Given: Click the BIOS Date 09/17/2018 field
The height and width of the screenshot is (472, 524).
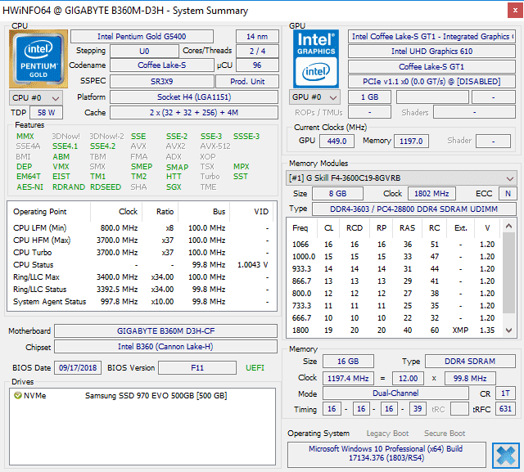Looking at the screenshot, I should coord(77,368).
